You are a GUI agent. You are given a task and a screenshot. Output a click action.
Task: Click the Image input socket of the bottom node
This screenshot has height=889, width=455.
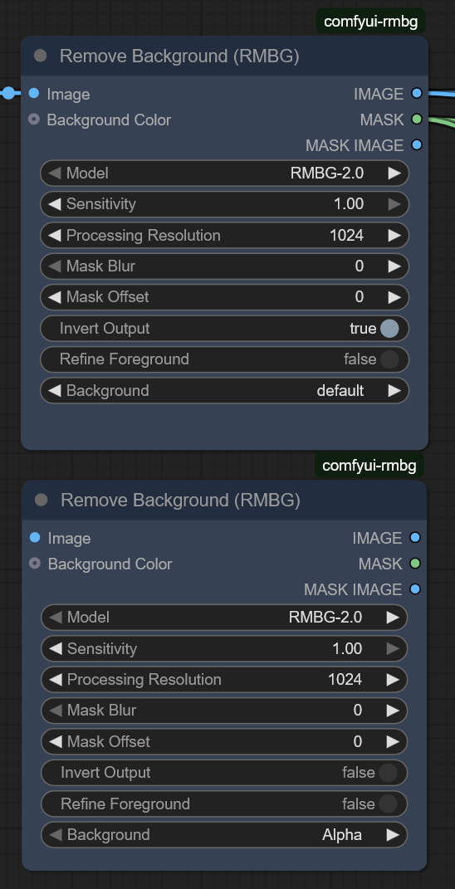35,538
